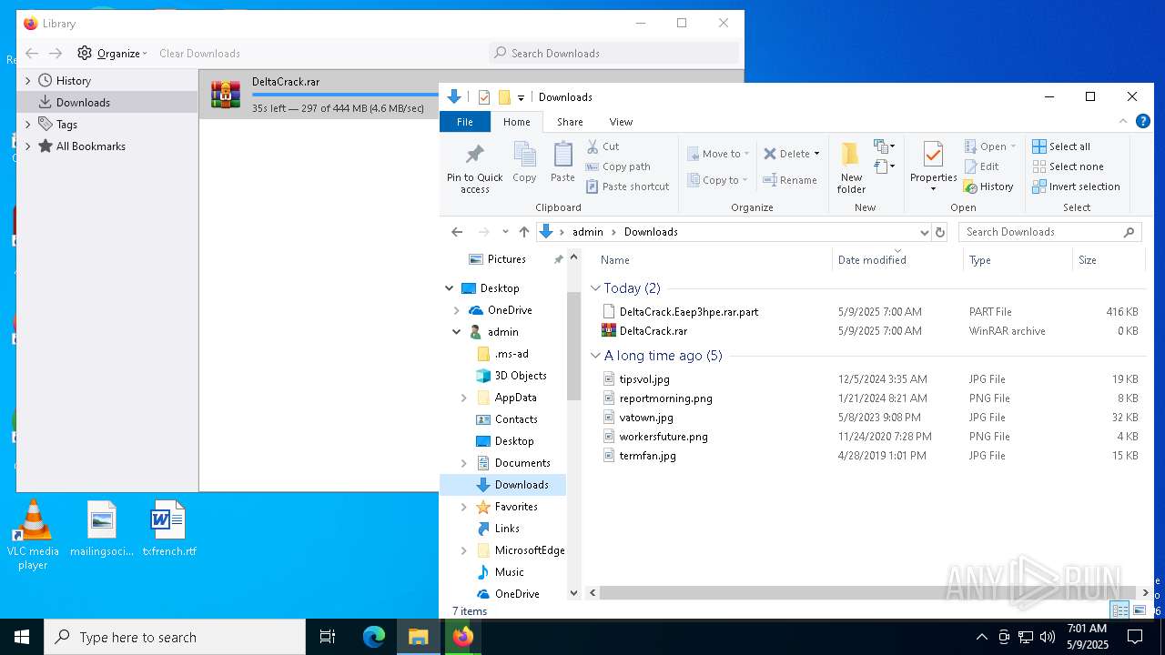Screen dimensions: 1165x655
Task: Open Organize menu in Library window
Action: (112, 54)
